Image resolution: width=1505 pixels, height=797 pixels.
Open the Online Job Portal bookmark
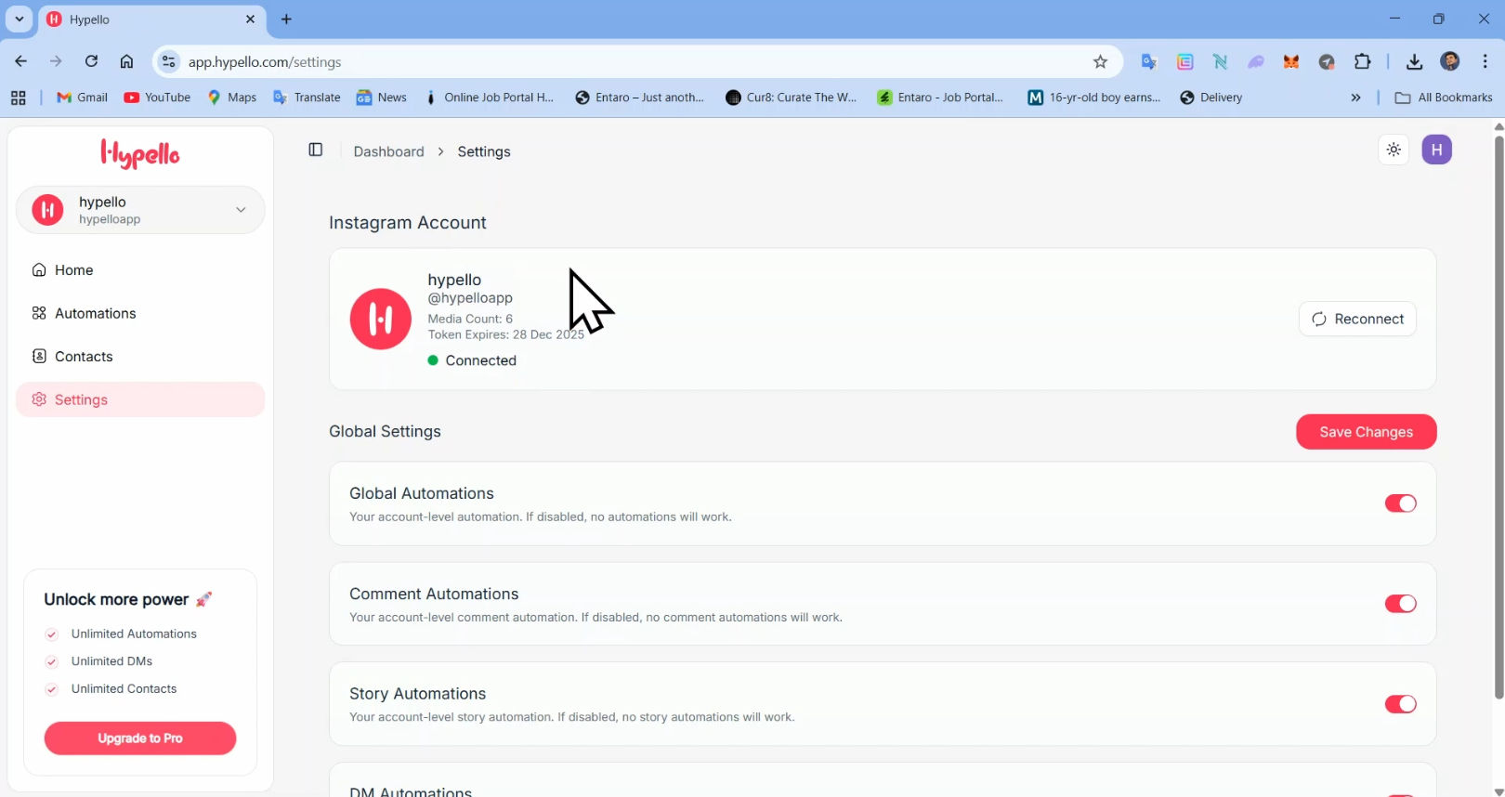pos(489,98)
